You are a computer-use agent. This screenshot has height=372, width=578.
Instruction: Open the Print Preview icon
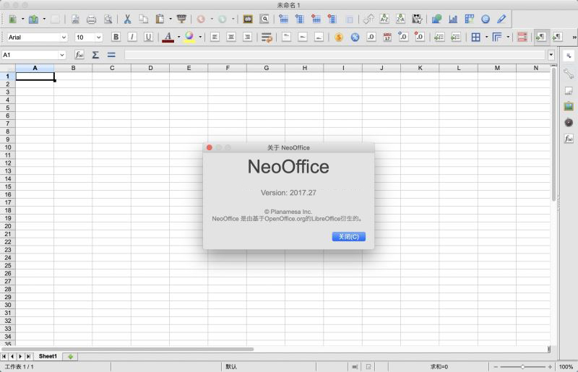click(x=108, y=20)
